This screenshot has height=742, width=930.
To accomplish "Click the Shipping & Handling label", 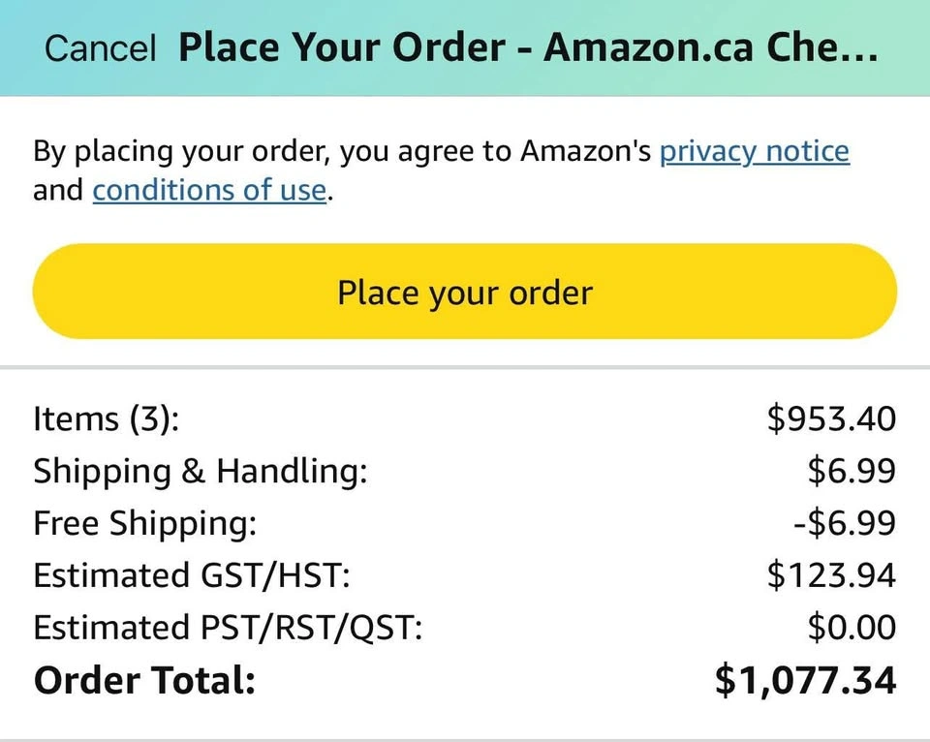I will [x=201, y=471].
